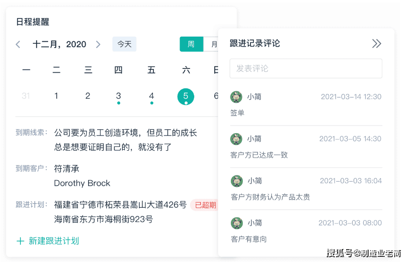Collapse comments panel with double-chevron icon
Viewport: 410px width, 262px height.
pos(377,43)
